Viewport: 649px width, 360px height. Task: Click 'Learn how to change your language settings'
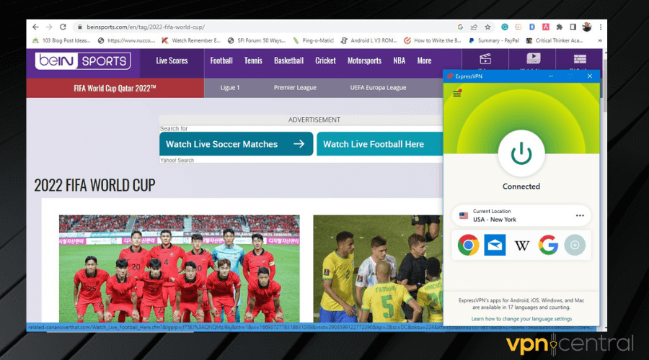521,318
